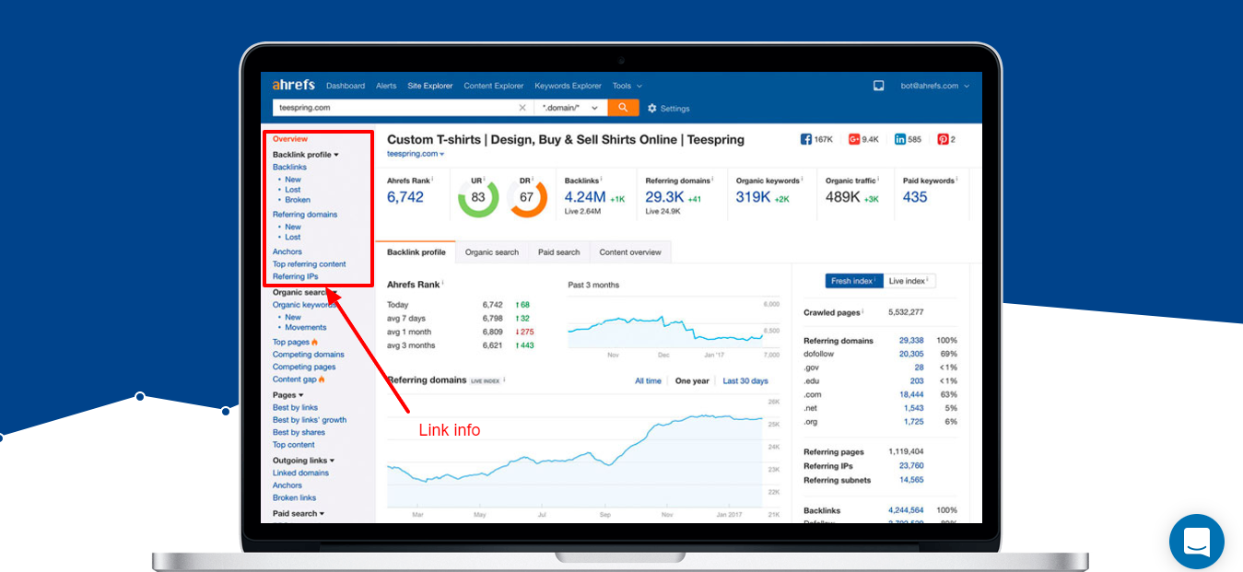Image resolution: width=1243 pixels, height=572 pixels.
Task: Open the notifications icon in top bar
Action: click(x=878, y=86)
